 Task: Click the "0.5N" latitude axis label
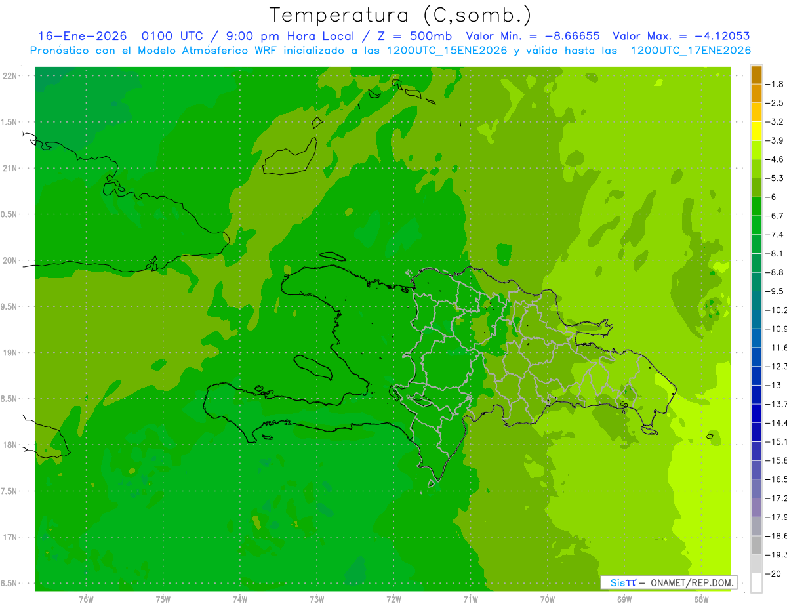[10, 214]
